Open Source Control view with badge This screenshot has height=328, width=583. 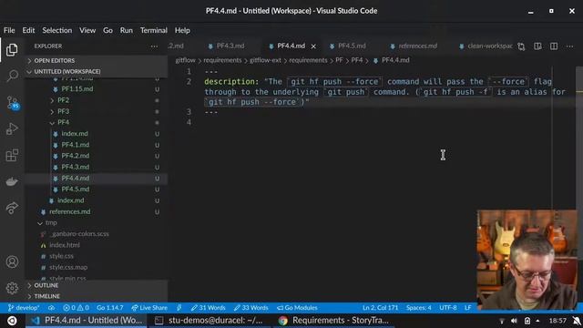point(12,102)
